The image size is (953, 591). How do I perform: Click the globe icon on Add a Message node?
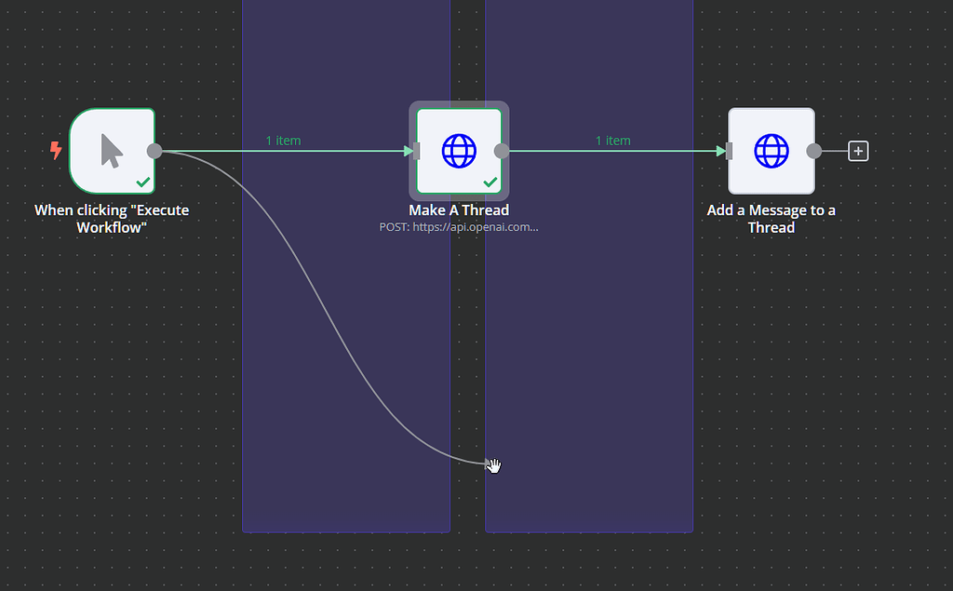[771, 151]
